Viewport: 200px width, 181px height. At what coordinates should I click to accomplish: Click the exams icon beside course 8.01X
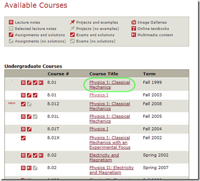tap(23, 138)
